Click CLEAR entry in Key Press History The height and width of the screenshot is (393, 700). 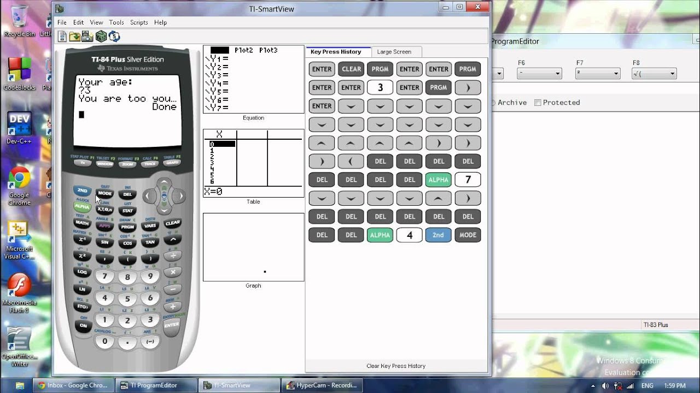point(351,69)
